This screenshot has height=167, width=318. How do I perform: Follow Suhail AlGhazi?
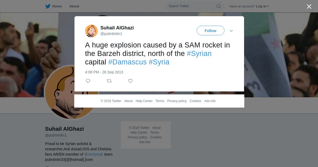210,30
